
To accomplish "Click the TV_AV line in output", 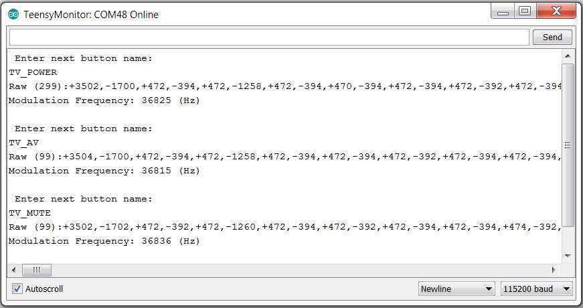I will point(24,143).
